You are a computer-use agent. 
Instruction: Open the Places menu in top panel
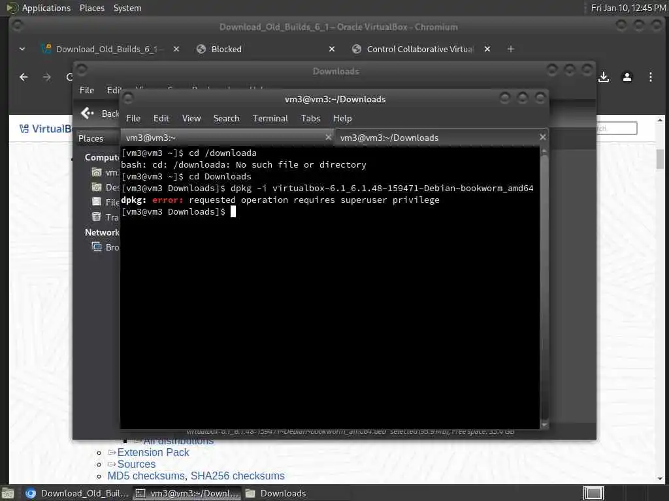91,8
